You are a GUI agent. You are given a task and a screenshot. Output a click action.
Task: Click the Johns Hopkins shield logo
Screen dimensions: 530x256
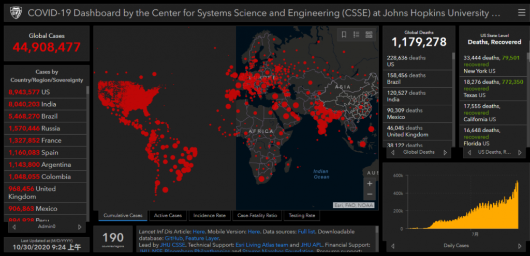tap(16, 13)
